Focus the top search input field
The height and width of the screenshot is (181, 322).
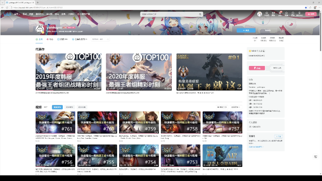169,14
